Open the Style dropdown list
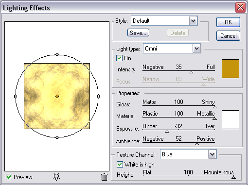This screenshot has width=248, height=185. pos(193,20)
